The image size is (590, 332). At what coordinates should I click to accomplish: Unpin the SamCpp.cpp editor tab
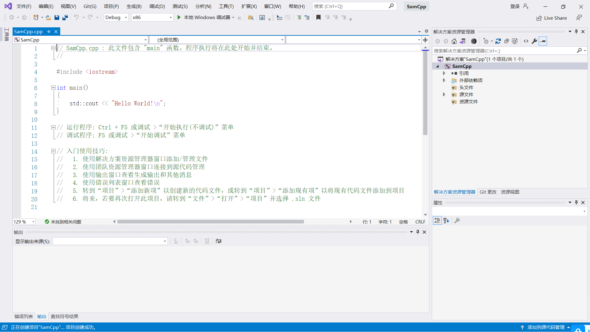point(49,31)
